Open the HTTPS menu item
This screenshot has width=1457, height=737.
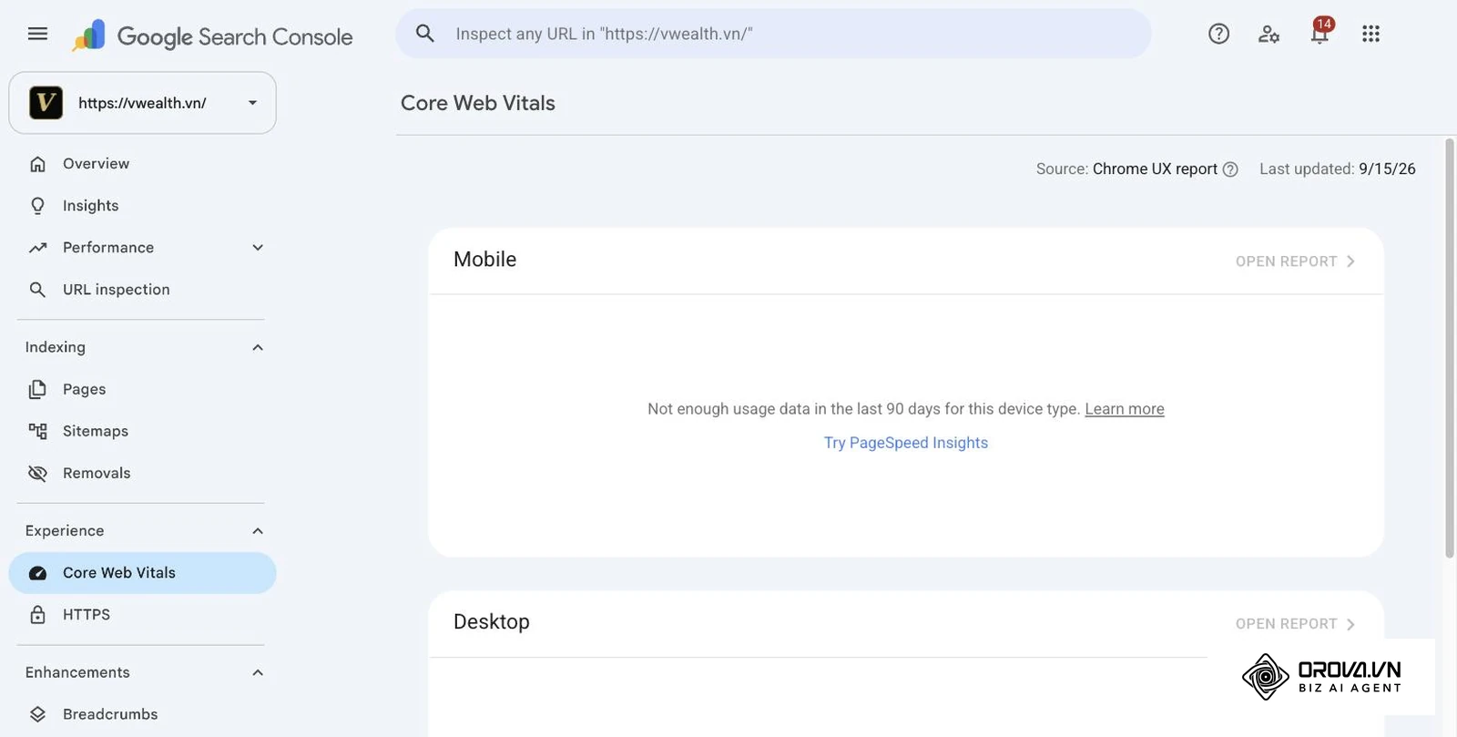click(142, 615)
